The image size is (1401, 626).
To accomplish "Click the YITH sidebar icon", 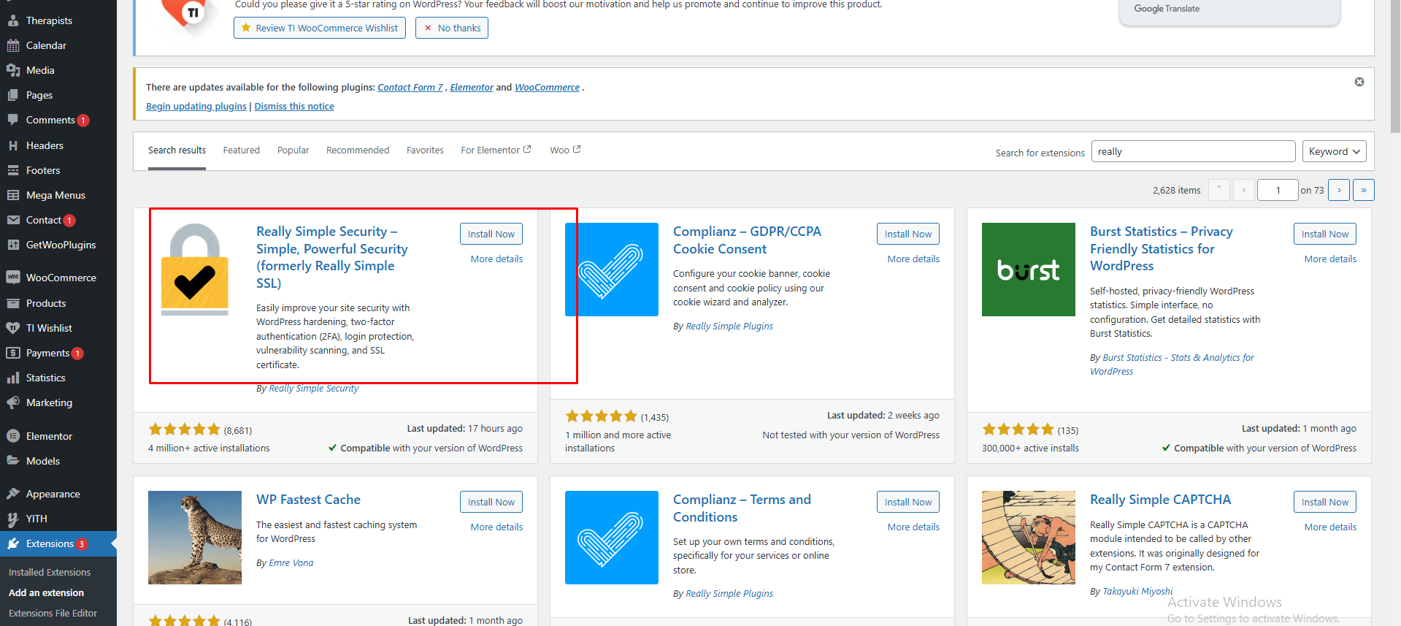I will 13,519.
